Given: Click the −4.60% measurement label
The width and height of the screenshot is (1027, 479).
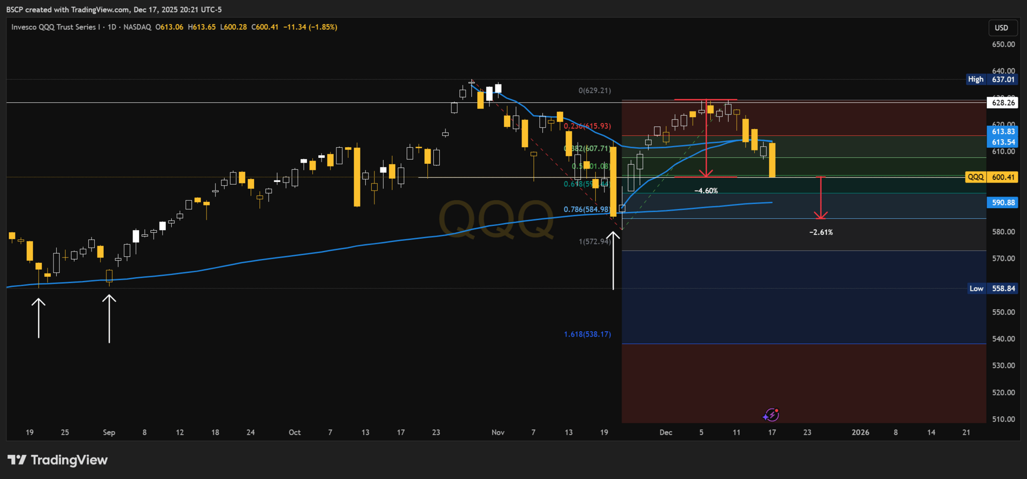Looking at the screenshot, I should click(706, 191).
